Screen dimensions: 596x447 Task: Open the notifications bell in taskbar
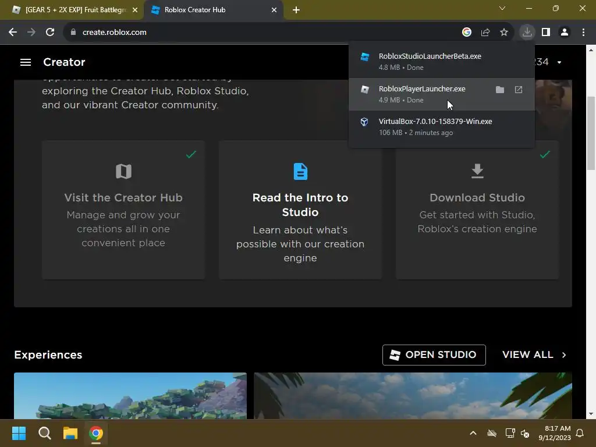(580, 433)
